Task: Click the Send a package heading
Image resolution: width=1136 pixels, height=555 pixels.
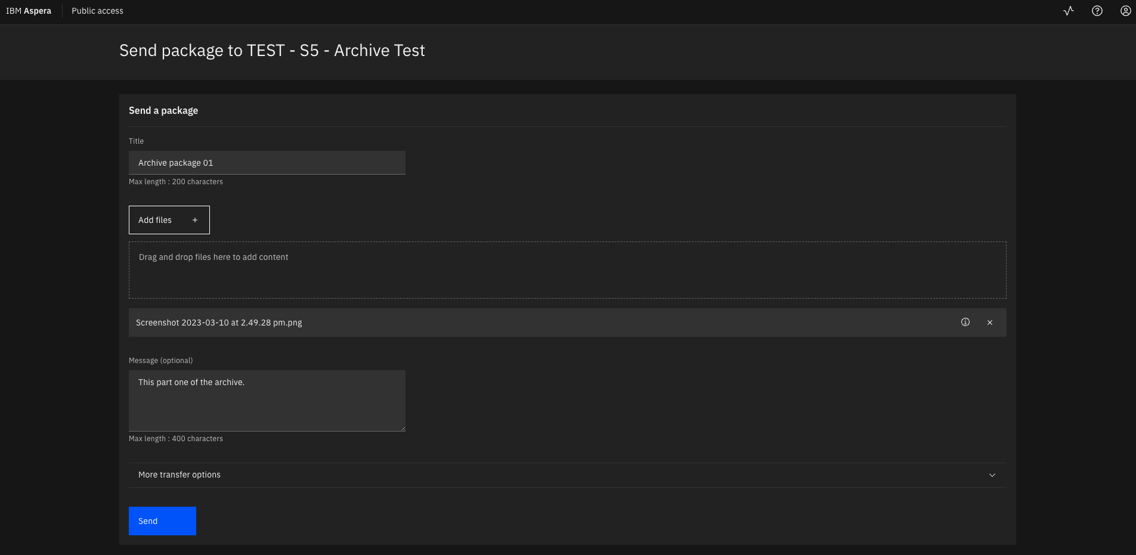Action: click(163, 110)
